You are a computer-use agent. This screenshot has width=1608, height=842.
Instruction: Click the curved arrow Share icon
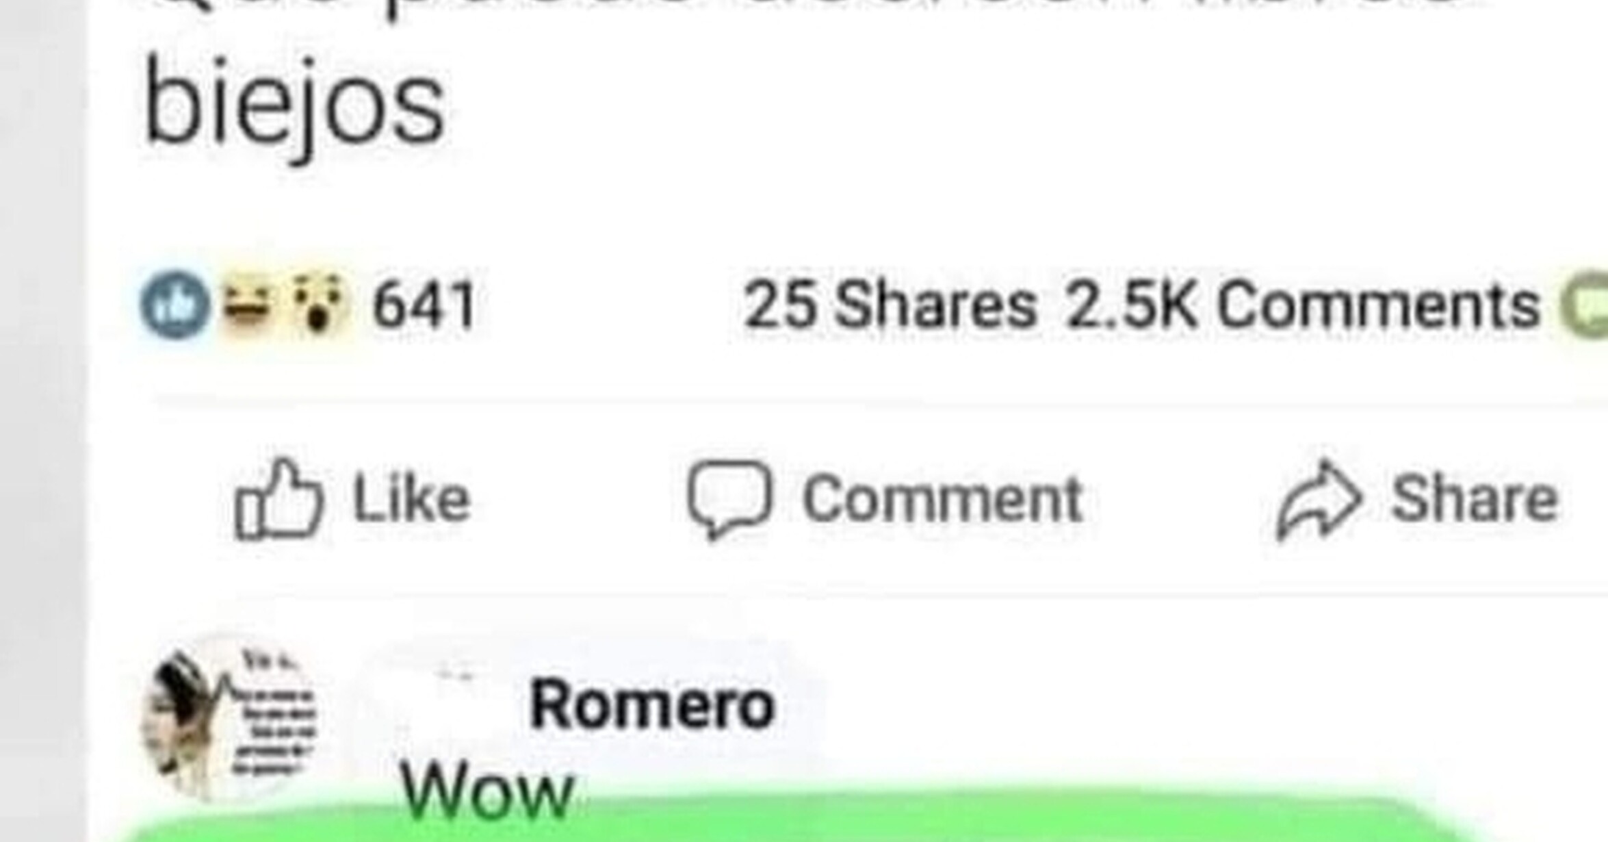coord(1319,500)
